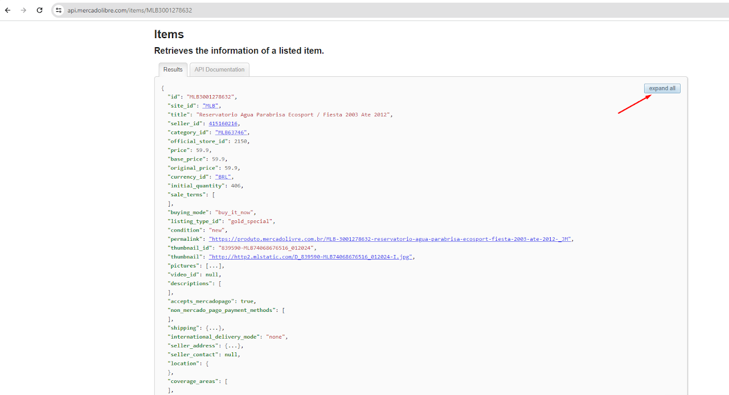Expand the collapsed pictures array
This screenshot has width=729, height=395.
click(x=214, y=266)
